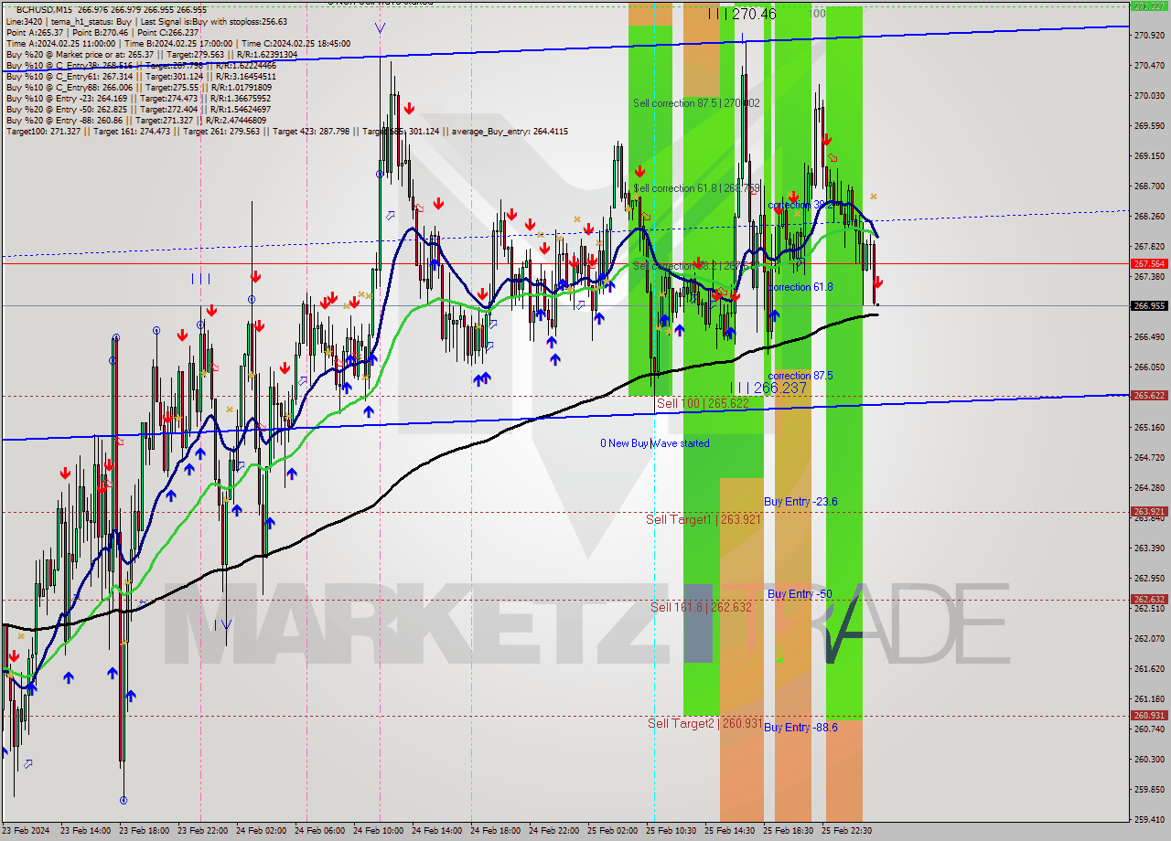Select the '25 Feb 18:30' time axis label
Image resolution: width=1171 pixels, height=841 pixels.
click(789, 831)
